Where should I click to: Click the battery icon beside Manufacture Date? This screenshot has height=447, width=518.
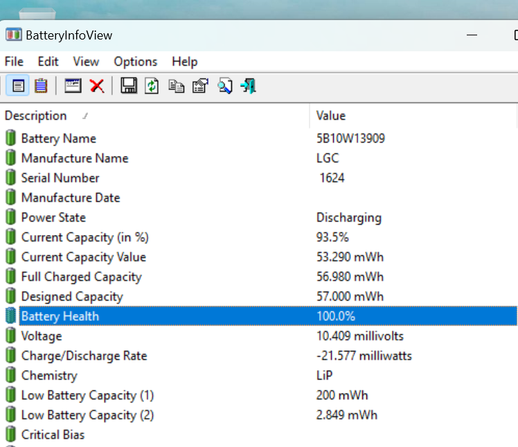(10, 198)
